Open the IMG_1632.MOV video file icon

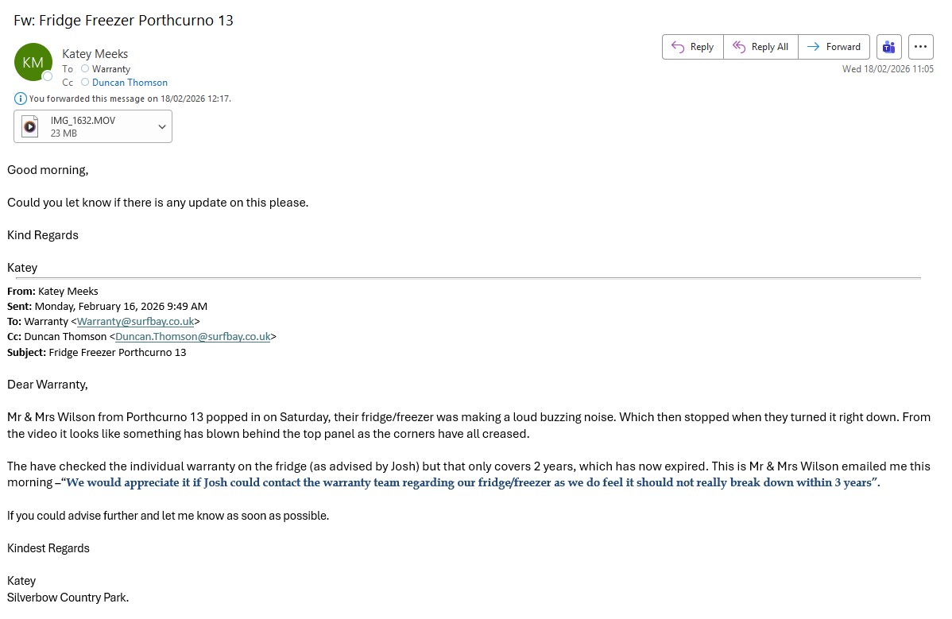30,126
